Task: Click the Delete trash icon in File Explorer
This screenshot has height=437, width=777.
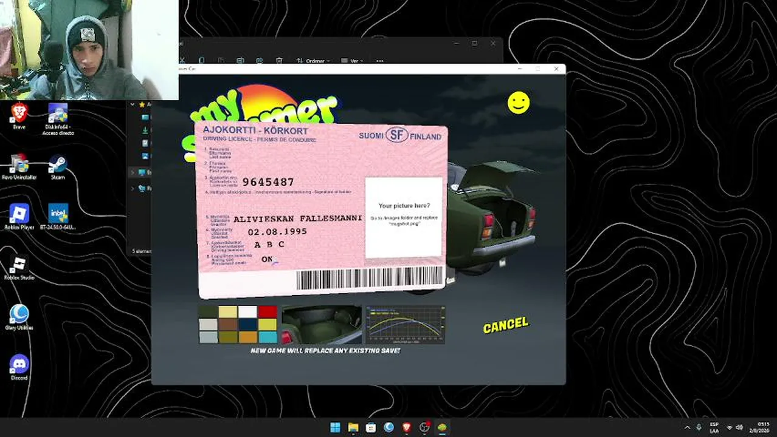Action: [x=279, y=61]
